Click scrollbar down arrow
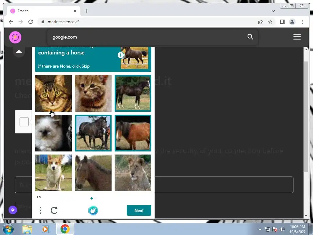 coord(306,216)
